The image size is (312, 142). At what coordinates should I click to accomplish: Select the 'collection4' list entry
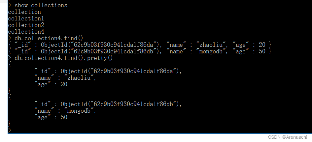point(26,32)
